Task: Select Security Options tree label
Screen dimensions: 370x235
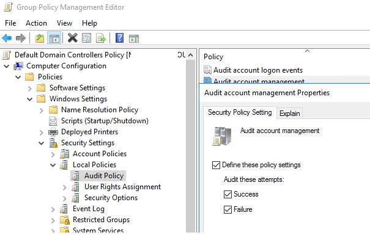Action: point(111,198)
